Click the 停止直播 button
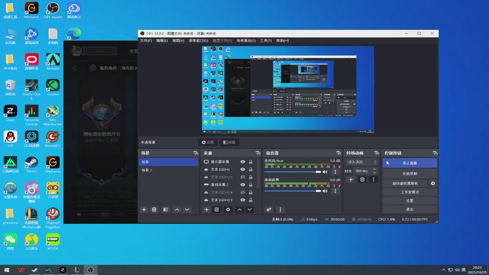The width and height of the screenshot is (489, 275). (x=410, y=163)
